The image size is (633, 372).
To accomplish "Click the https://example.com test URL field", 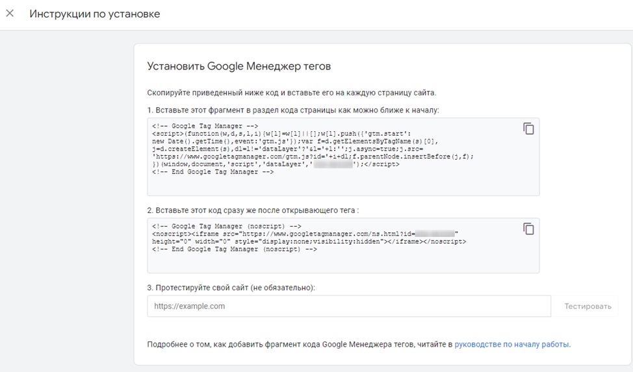I will pyautogui.click(x=349, y=306).
